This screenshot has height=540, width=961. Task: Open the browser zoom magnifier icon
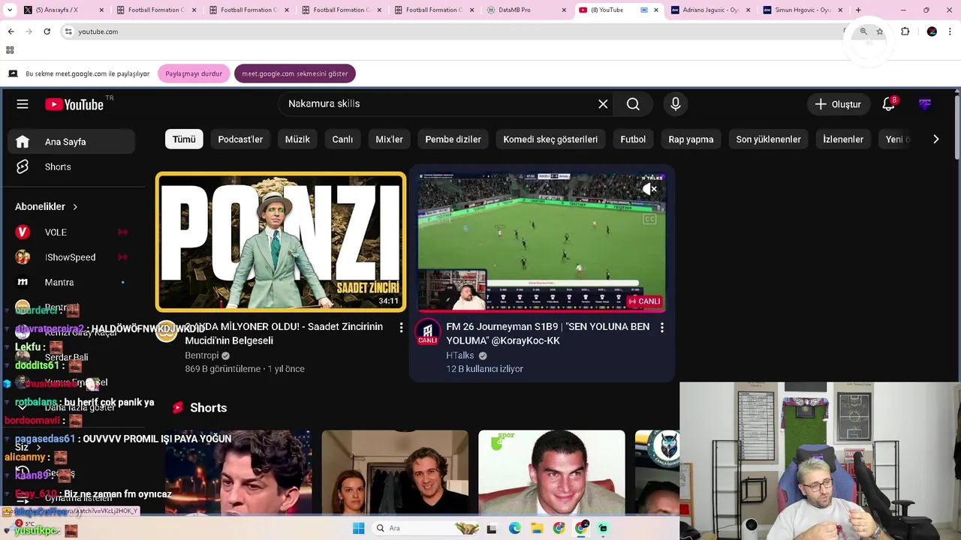863,31
